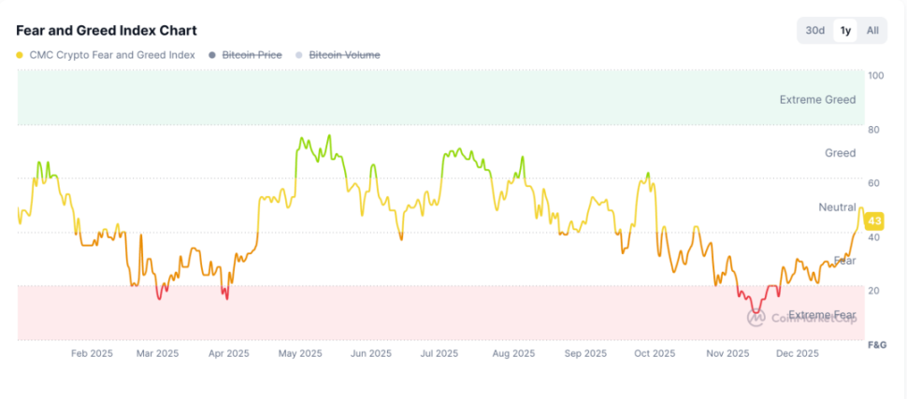Show the All time range
Image resolution: width=907 pixels, height=399 pixels.
point(872,30)
